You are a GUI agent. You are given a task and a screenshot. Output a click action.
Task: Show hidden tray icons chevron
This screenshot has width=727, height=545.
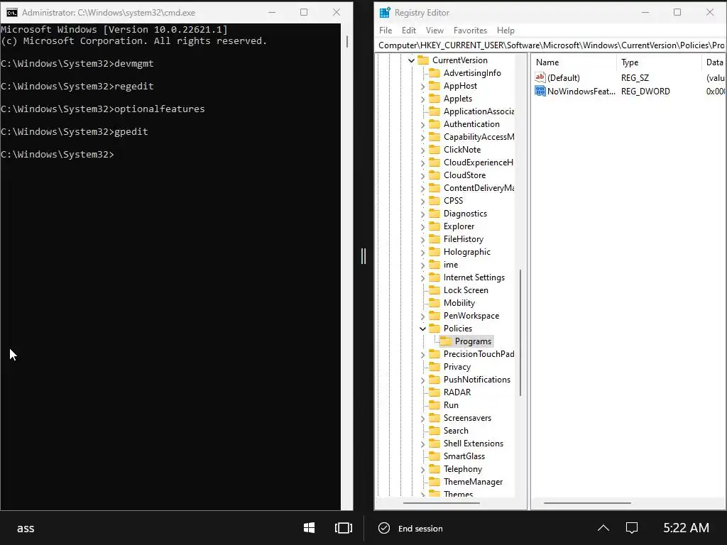pyautogui.click(x=603, y=528)
